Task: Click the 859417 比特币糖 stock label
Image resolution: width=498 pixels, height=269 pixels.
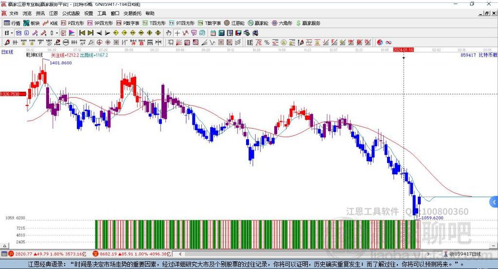Action: 479,55
